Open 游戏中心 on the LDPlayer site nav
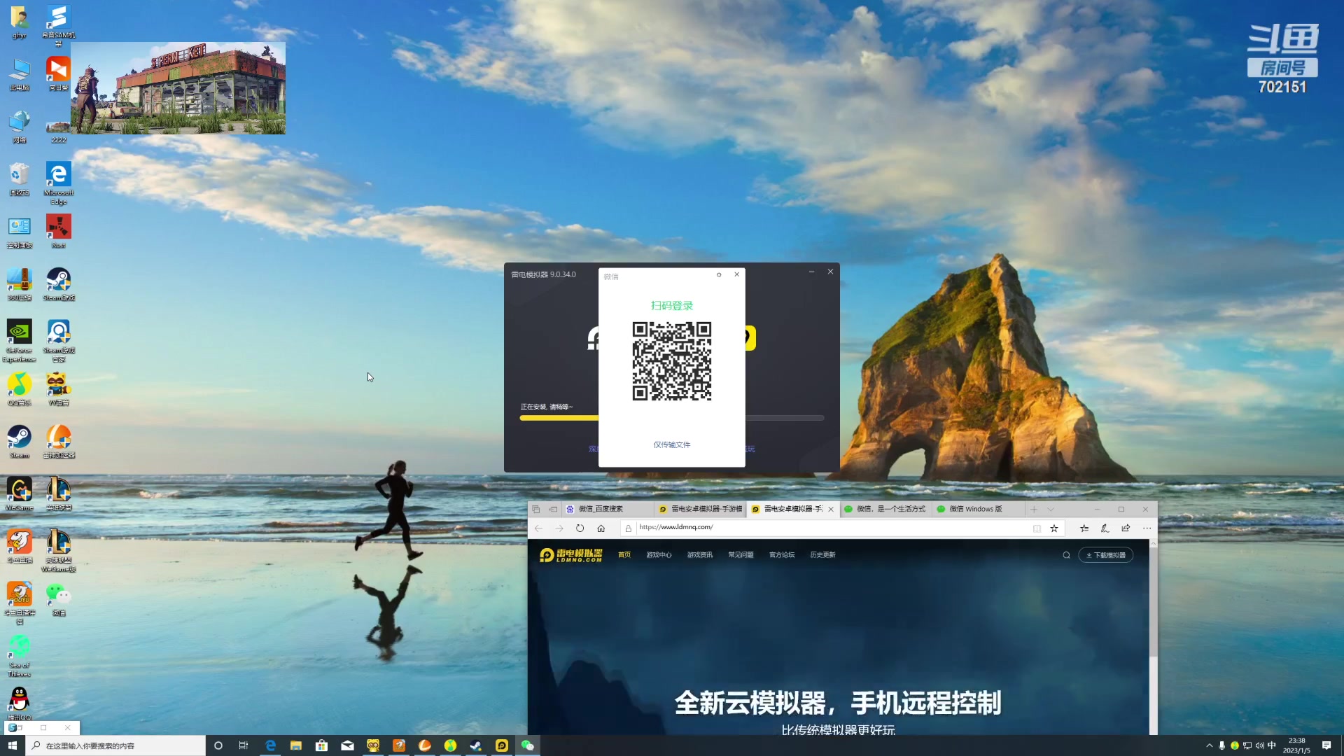1344x756 pixels. [659, 555]
